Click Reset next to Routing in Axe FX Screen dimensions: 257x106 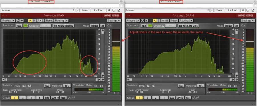[x=49, y=20]
